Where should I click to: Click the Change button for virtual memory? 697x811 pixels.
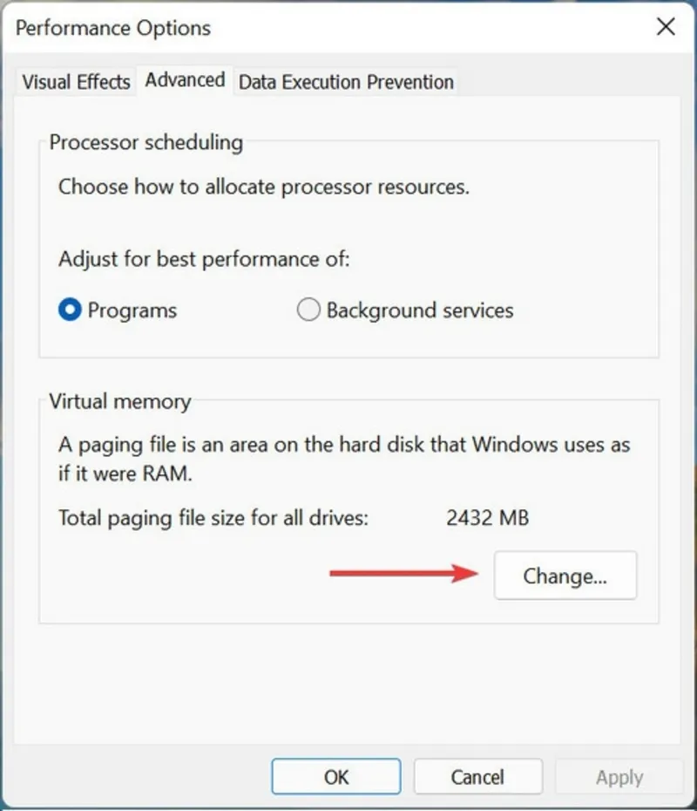pyautogui.click(x=565, y=576)
